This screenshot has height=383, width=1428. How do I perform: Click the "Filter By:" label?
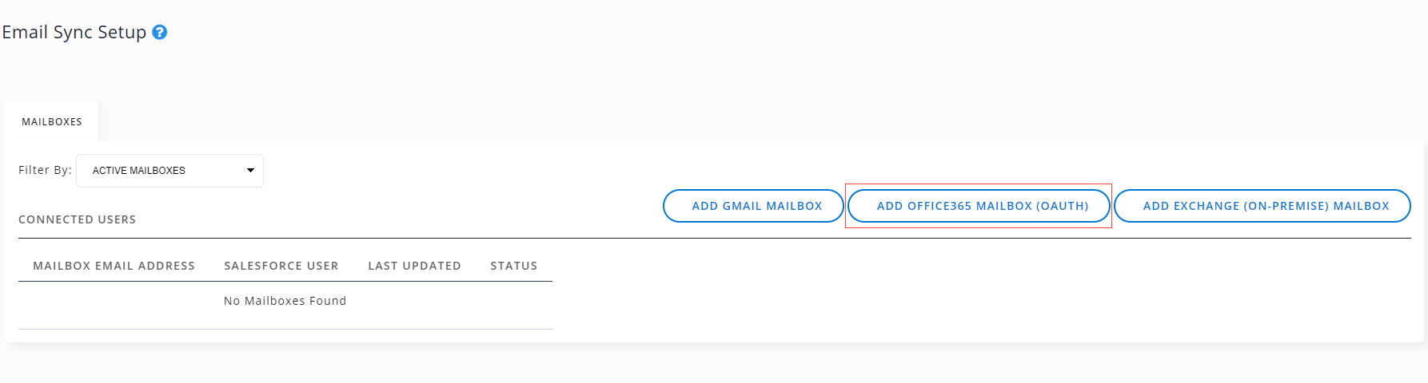(x=45, y=170)
